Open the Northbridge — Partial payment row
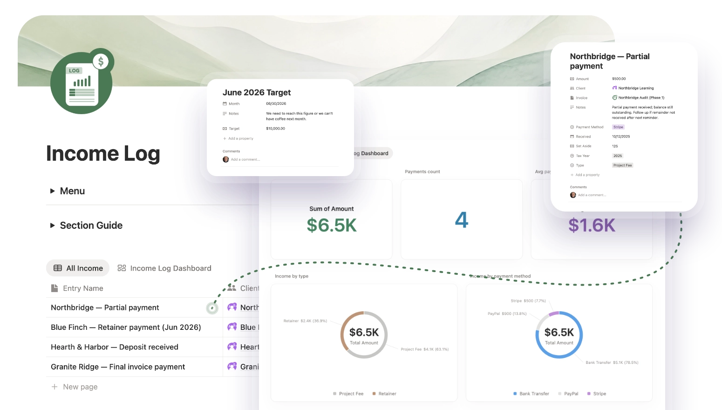This screenshot has width=722, height=410. [x=105, y=307]
